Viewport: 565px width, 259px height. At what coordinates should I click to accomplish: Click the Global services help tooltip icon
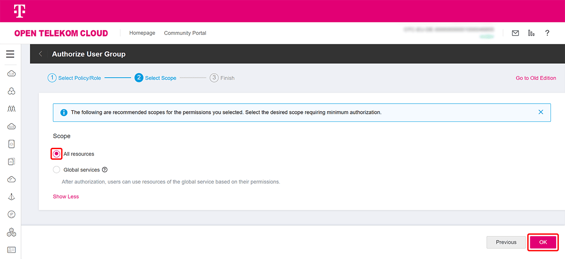point(105,170)
